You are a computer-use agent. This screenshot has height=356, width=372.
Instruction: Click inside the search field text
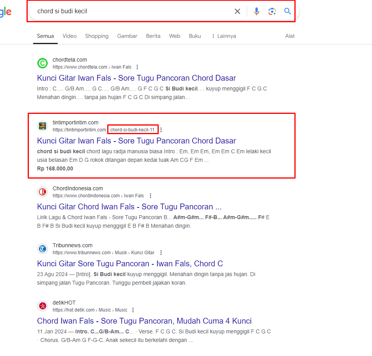coord(62,11)
